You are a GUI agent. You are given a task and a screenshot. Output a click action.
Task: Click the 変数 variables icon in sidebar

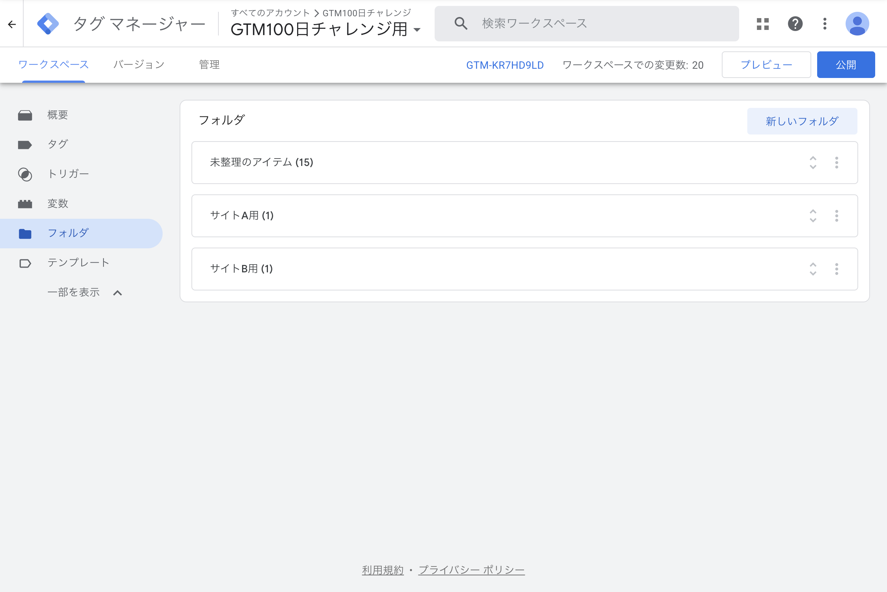25,204
